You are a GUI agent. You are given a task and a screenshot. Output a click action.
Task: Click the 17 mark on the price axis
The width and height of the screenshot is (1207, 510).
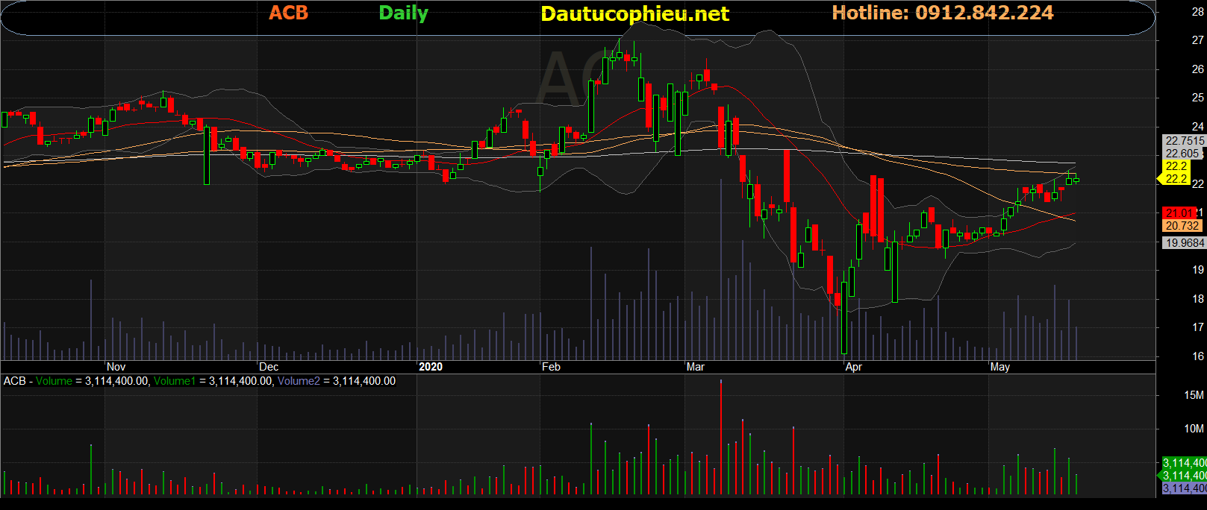pyautogui.click(x=1197, y=327)
